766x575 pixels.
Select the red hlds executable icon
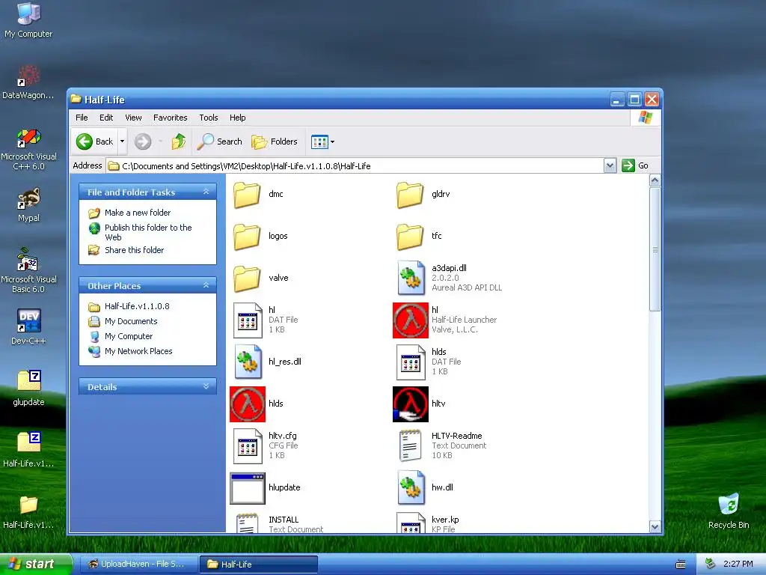(248, 404)
